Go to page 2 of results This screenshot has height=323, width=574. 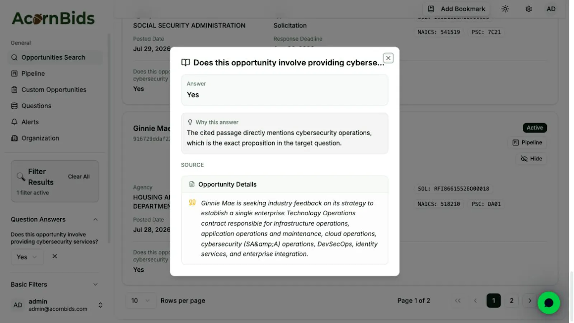point(512,301)
